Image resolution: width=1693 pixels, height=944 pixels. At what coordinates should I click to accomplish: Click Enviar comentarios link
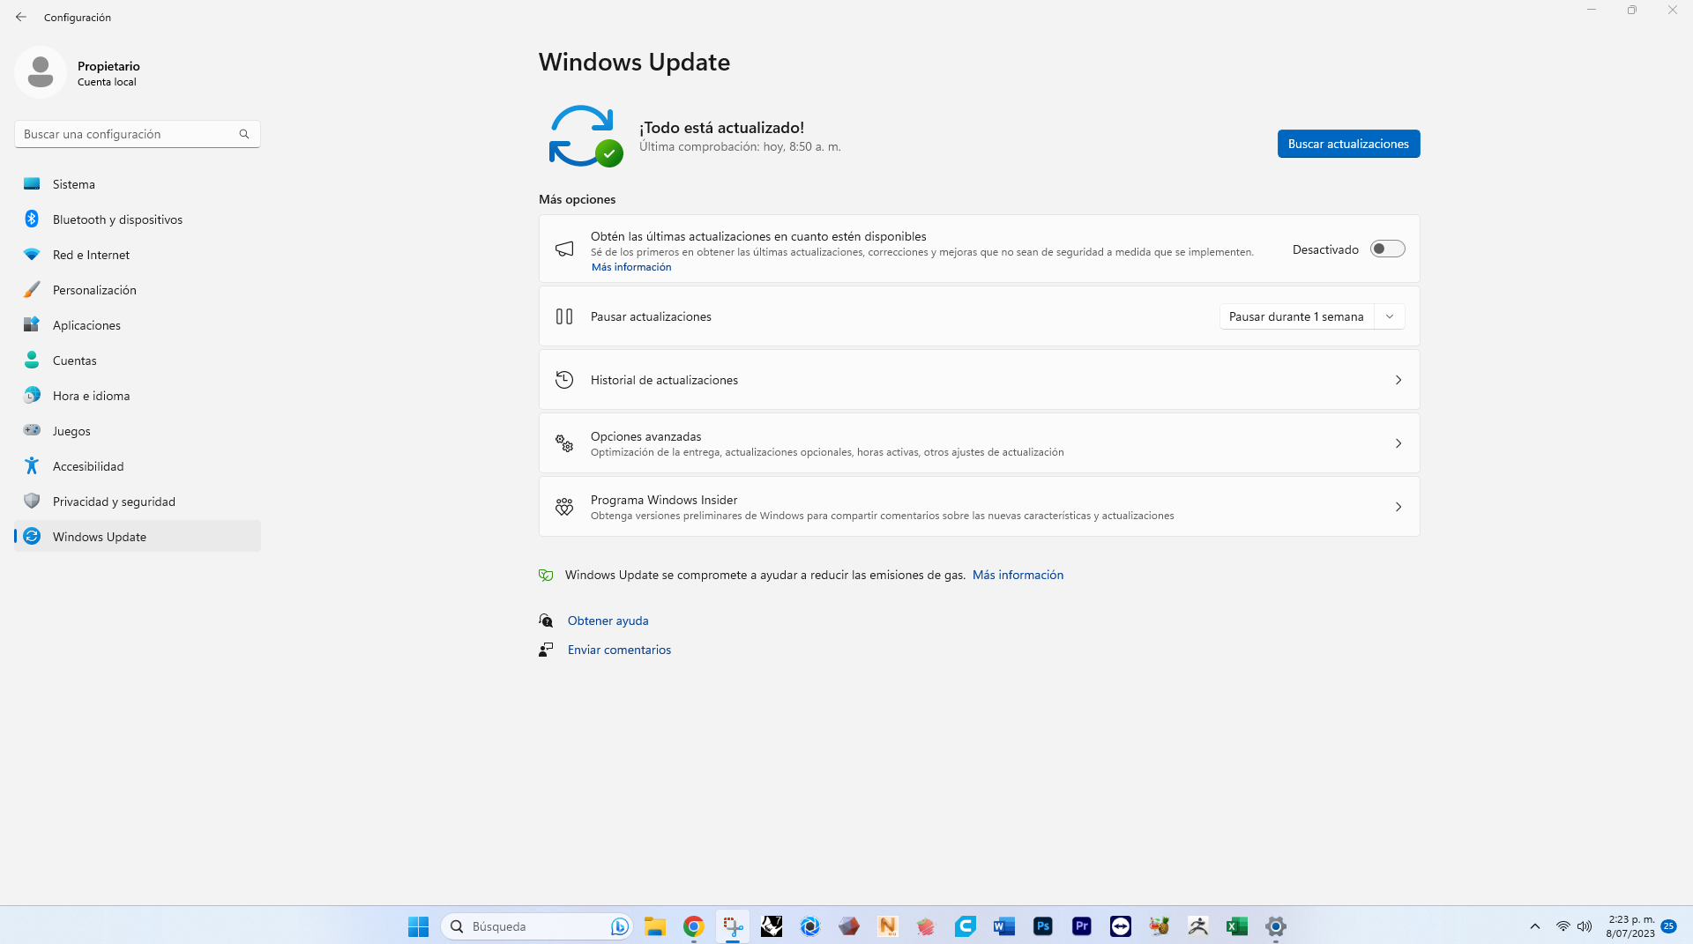pos(619,650)
